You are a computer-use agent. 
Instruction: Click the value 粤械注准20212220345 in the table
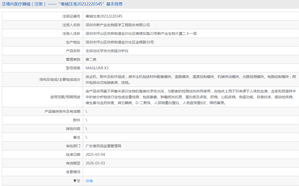[x=104, y=16]
